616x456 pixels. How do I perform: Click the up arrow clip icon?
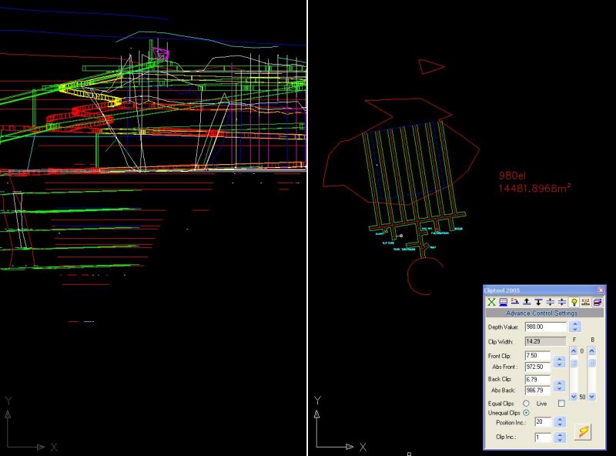click(527, 302)
